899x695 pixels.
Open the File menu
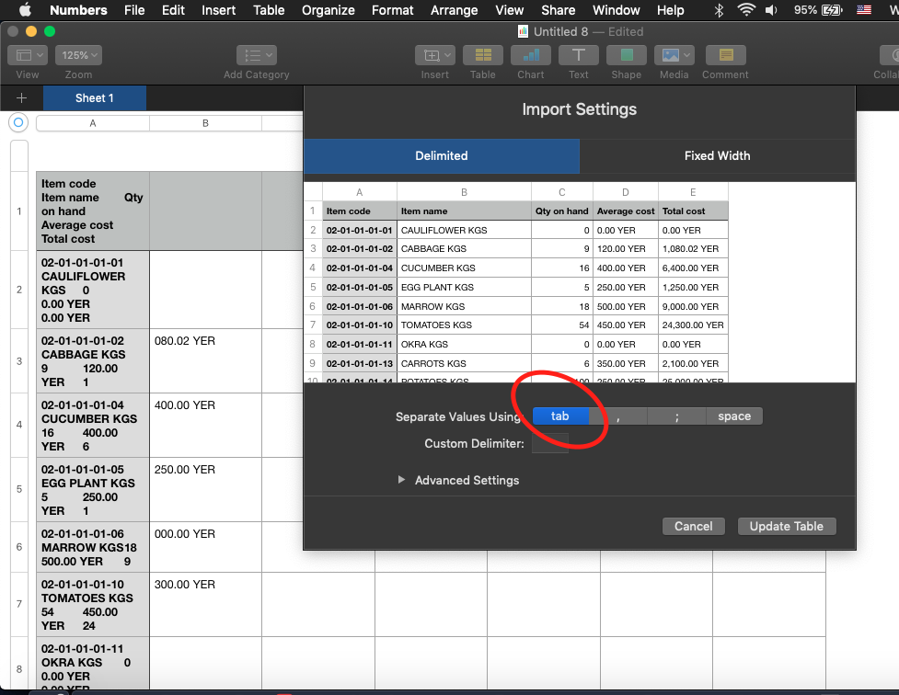tap(134, 10)
